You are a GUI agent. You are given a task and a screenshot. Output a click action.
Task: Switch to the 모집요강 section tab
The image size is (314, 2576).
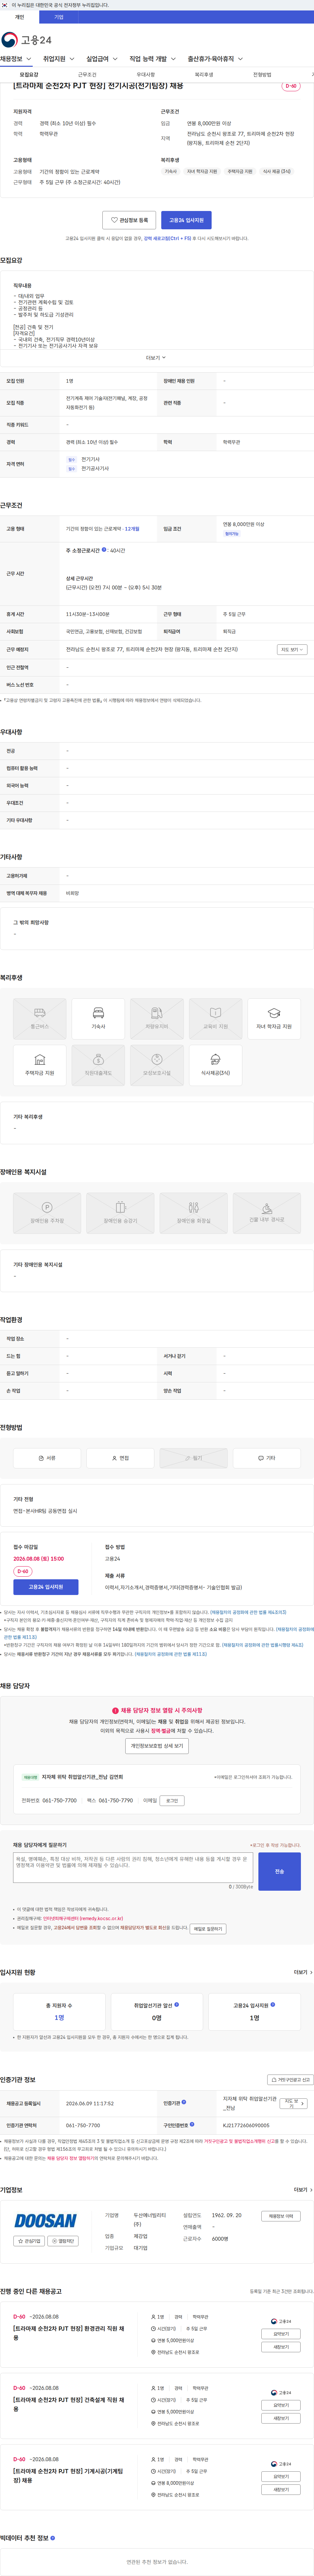click(29, 75)
